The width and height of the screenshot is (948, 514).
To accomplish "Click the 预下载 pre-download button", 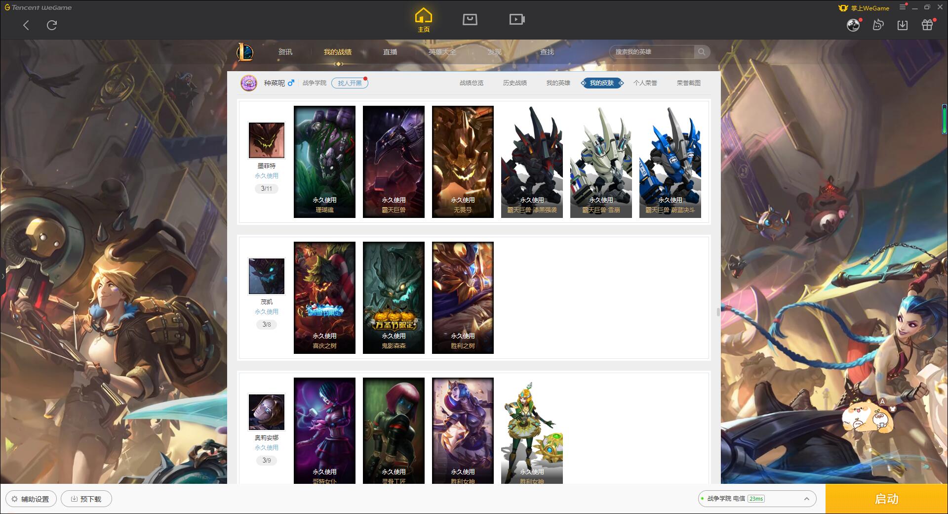I will (86, 499).
